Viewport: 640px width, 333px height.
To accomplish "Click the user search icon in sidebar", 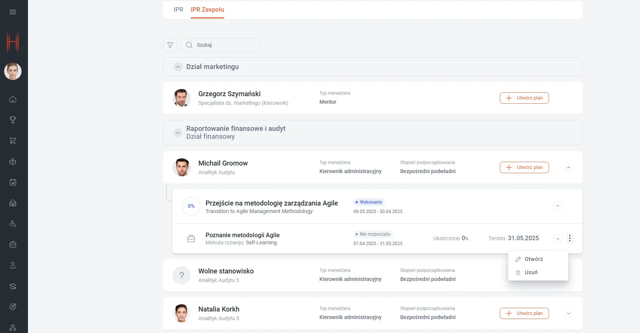I will tap(13, 224).
